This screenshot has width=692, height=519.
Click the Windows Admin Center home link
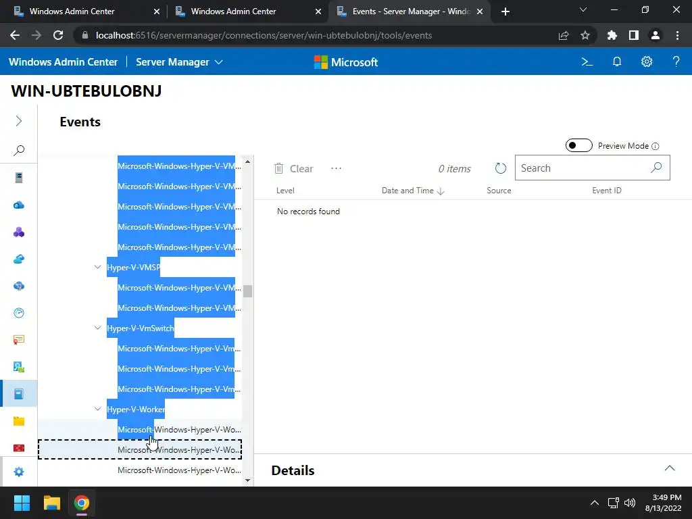click(63, 62)
